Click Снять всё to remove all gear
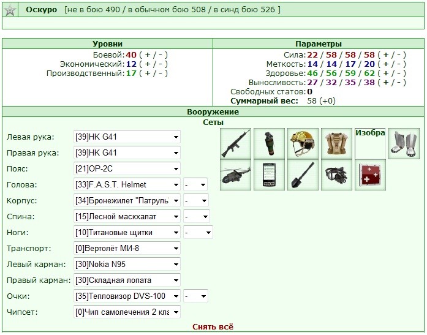The width and height of the screenshot is (427, 335). (213, 326)
